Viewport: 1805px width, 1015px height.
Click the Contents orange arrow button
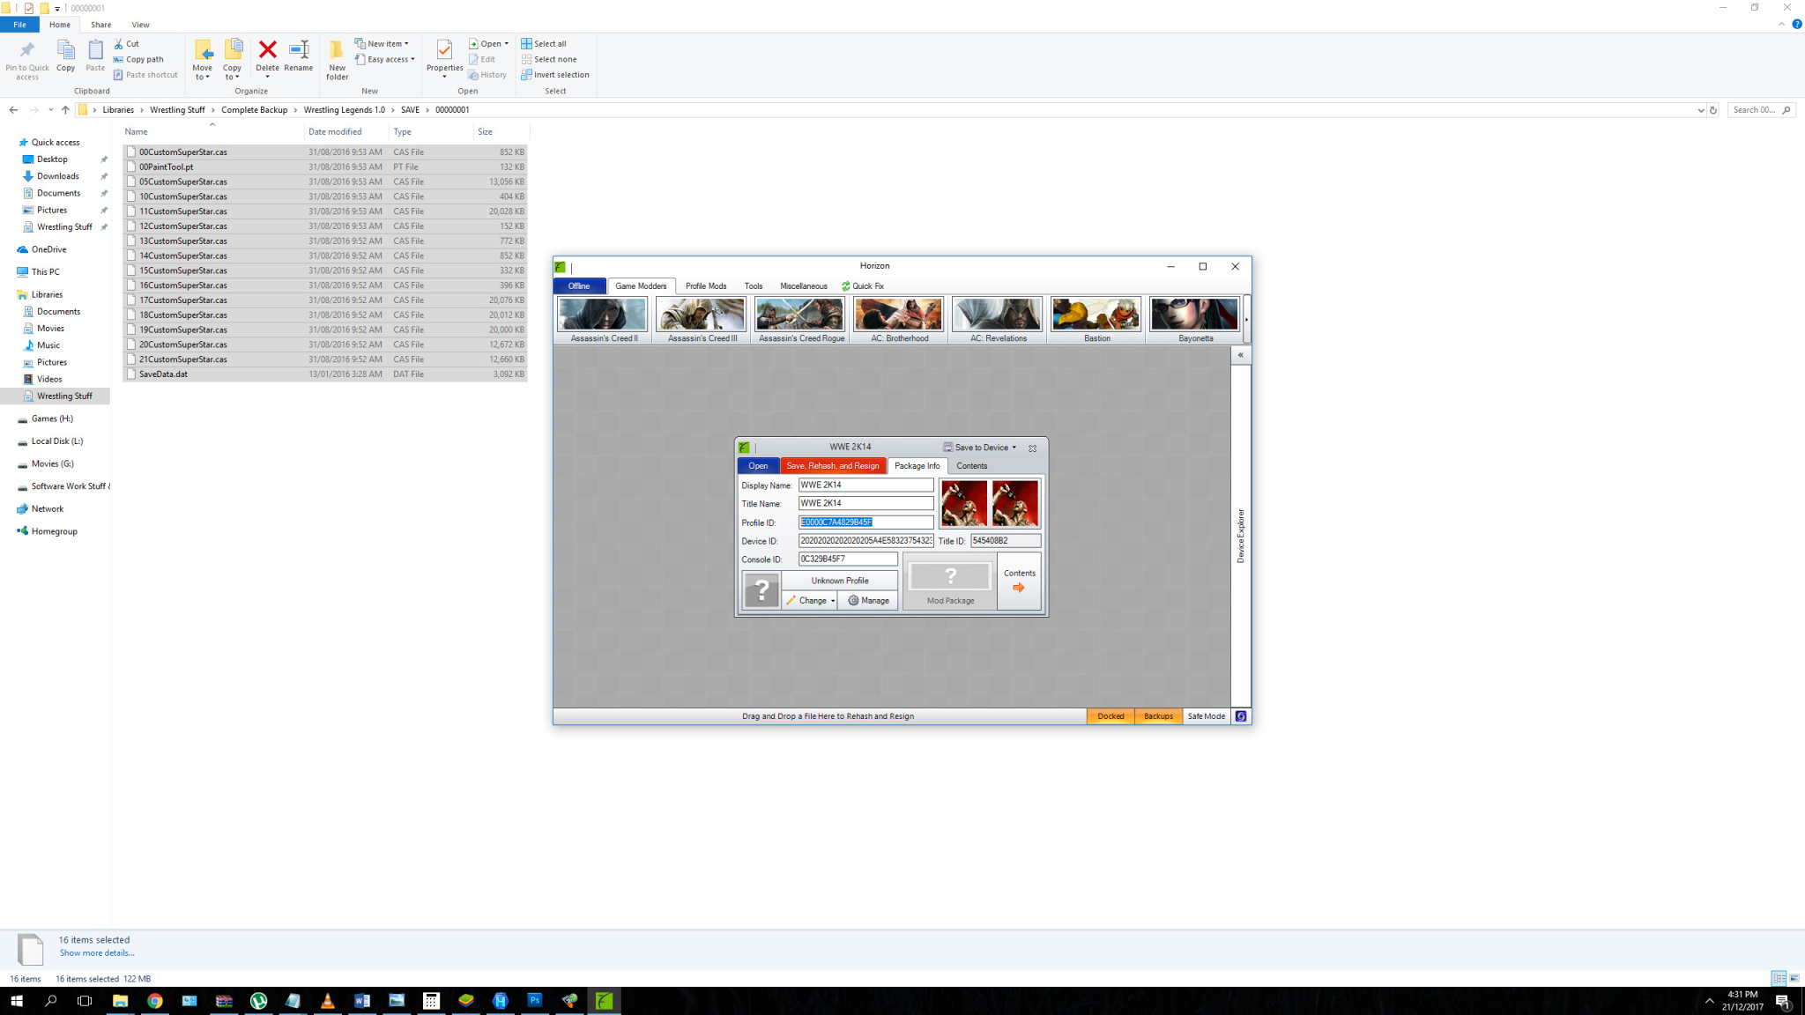pyautogui.click(x=1020, y=582)
